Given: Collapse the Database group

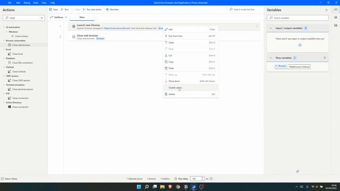Looking at the screenshot, I should (x=4, y=58).
